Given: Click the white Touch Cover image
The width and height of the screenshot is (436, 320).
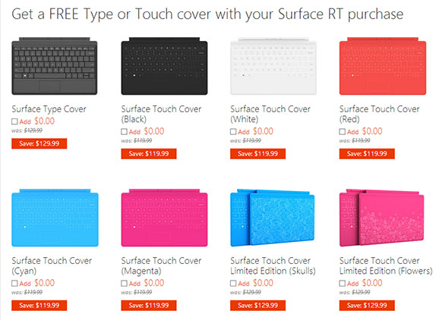Looking at the screenshot, I should [273, 66].
